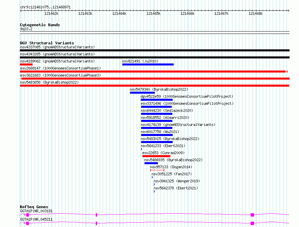Click the large right exon of GGTA1P NR_003191
This screenshot has height=227, width=299.
252,215
